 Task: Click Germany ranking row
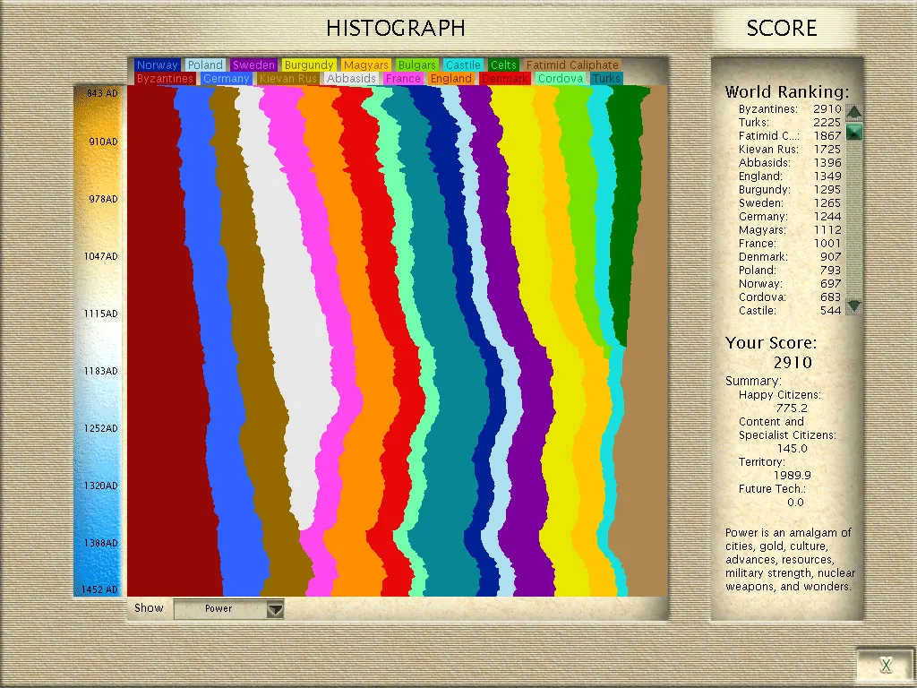pyautogui.click(x=790, y=217)
